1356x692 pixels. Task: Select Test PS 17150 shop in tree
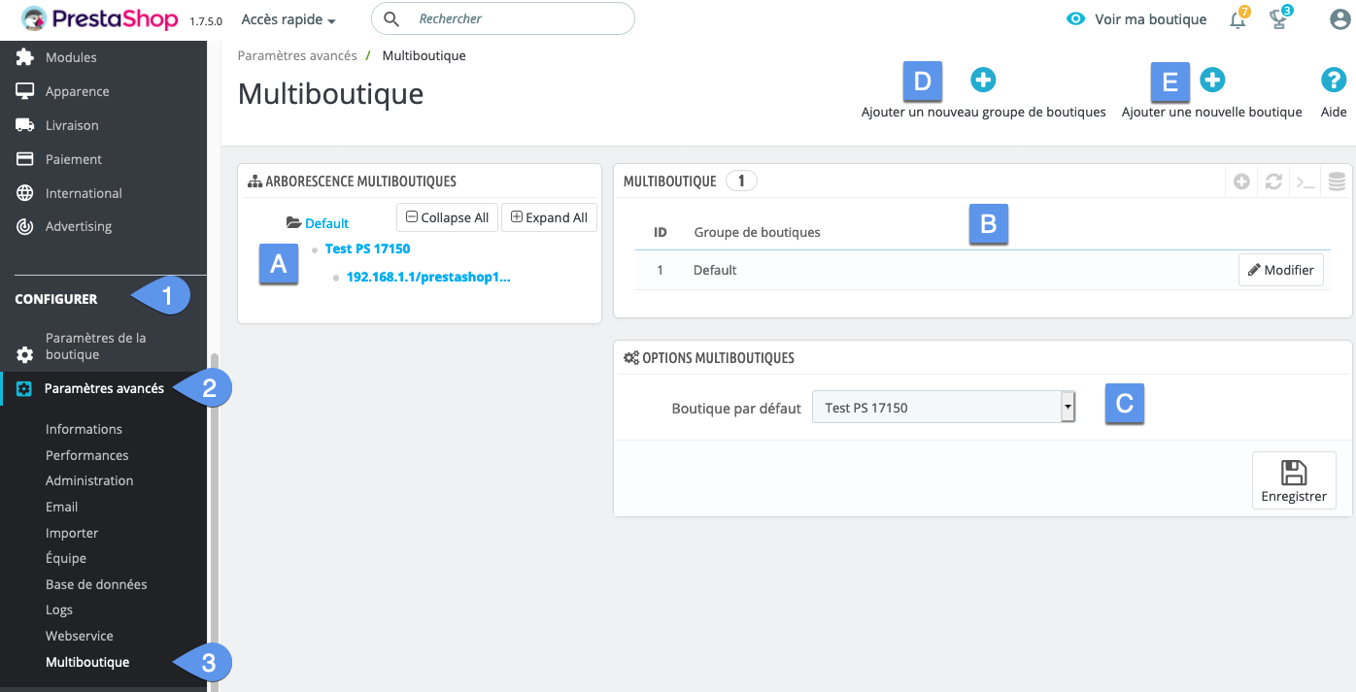[x=367, y=248]
